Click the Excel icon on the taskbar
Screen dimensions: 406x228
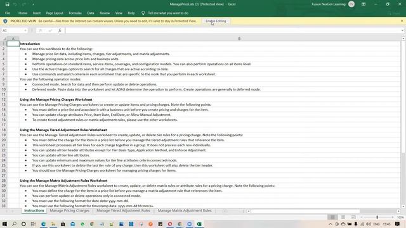[x=199, y=224]
